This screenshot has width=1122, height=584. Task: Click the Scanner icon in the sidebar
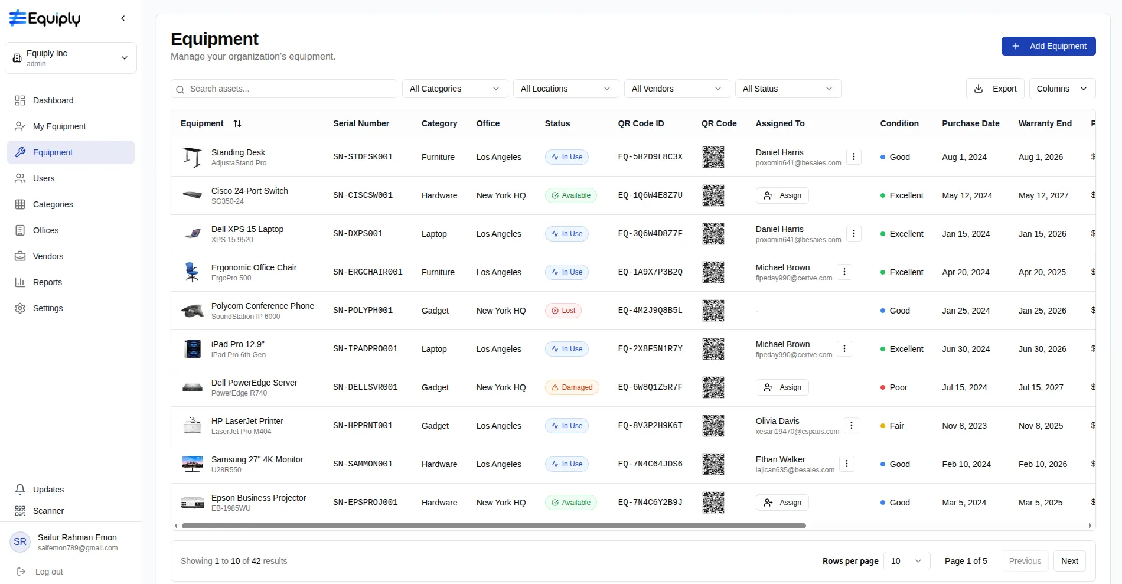(x=20, y=511)
